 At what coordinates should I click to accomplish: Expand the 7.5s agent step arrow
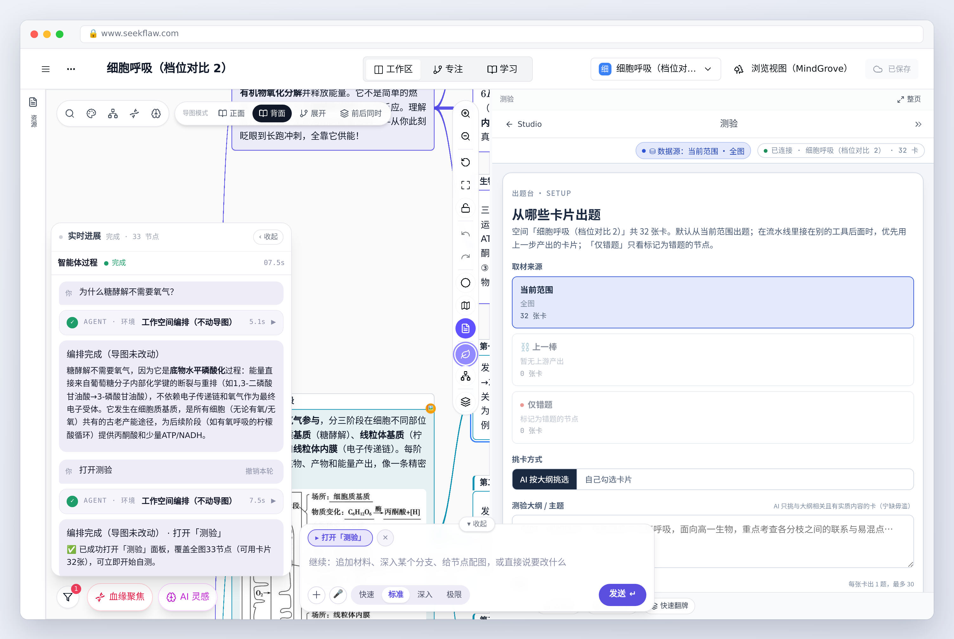click(273, 501)
